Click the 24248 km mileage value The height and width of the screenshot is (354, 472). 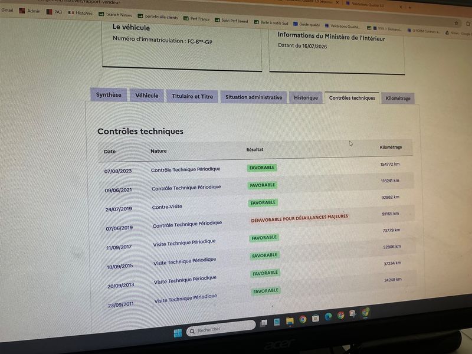pos(393,280)
